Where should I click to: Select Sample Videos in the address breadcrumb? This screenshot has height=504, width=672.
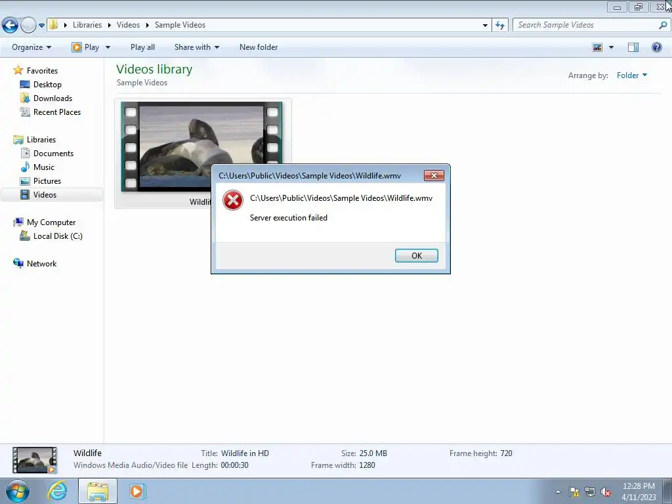[180, 25]
